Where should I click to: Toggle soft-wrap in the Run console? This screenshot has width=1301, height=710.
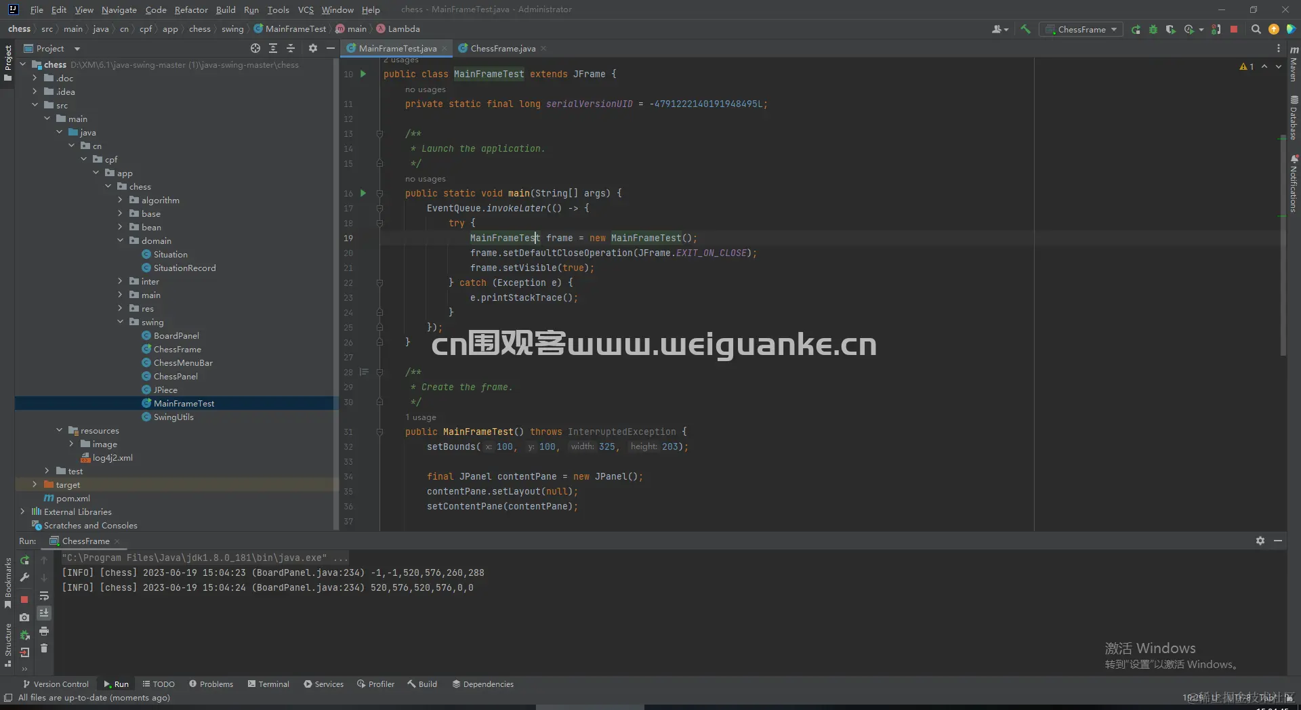[x=44, y=596]
